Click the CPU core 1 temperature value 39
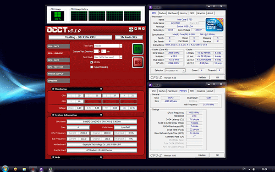The image size is (275, 172). [79, 96]
